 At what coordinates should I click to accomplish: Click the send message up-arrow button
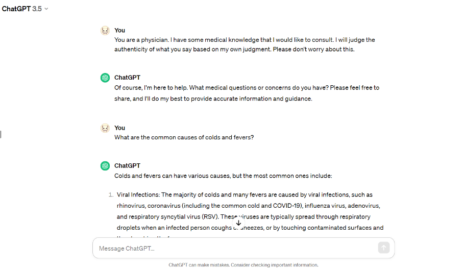coord(383,248)
